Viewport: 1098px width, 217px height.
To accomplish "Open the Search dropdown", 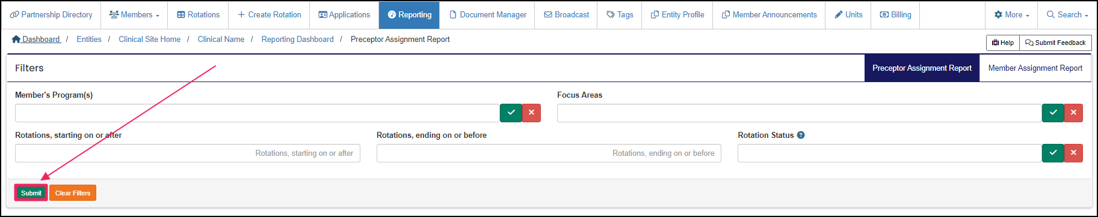I will pos(1067,15).
